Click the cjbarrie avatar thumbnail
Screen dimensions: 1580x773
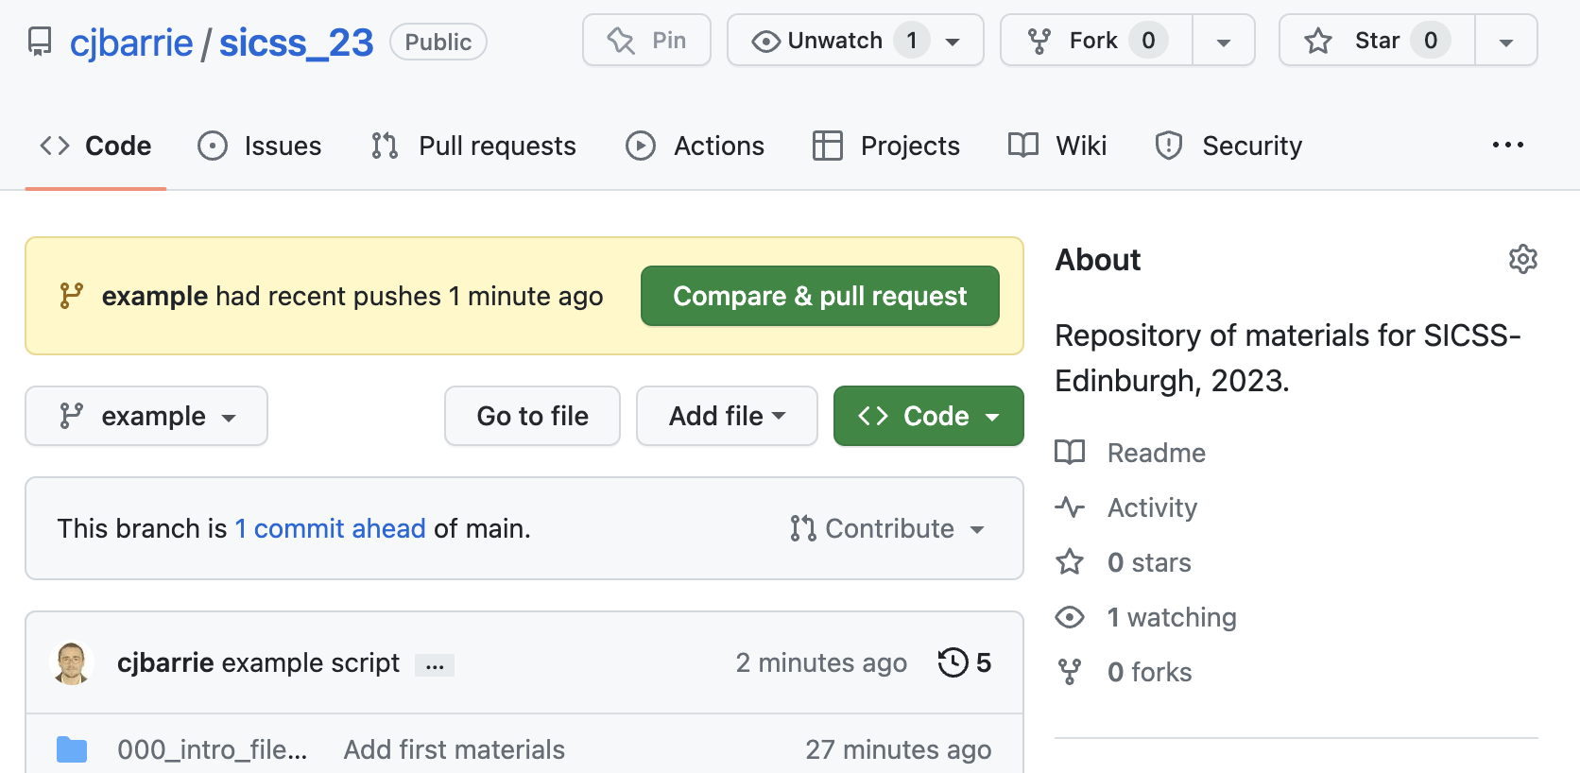(72, 662)
